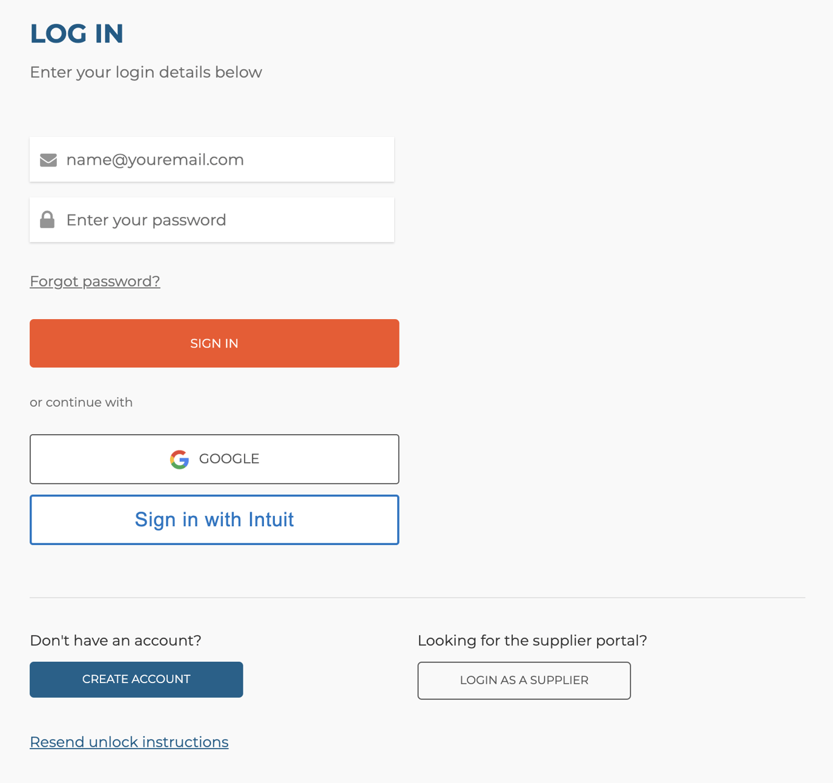Click CREATE ACCOUNT

click(x=136, y=679)
